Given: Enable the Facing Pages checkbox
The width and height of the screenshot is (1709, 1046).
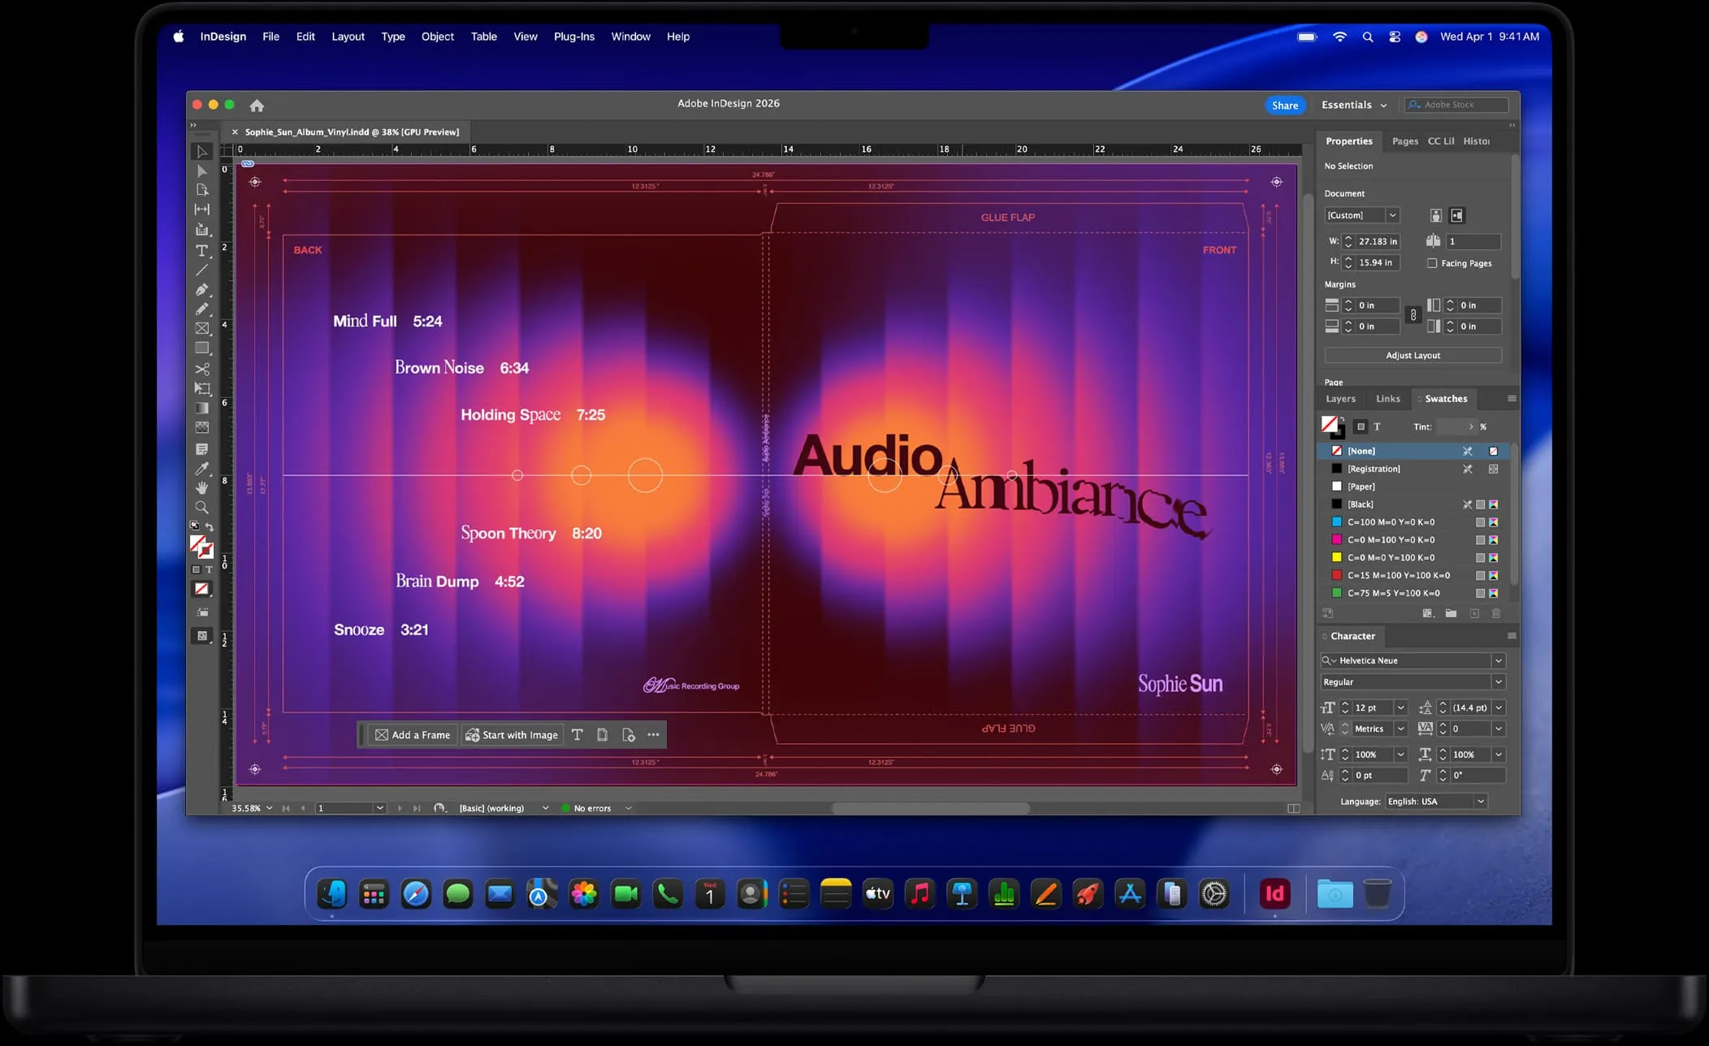Looking at the screenshot, I should [1434, 263].
